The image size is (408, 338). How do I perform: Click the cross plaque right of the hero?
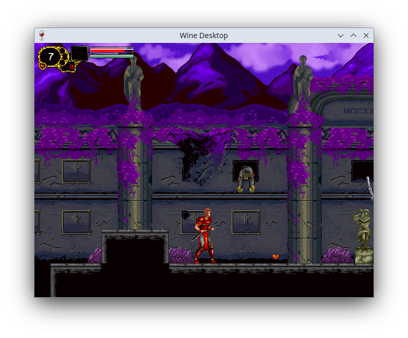pos(246,221)
